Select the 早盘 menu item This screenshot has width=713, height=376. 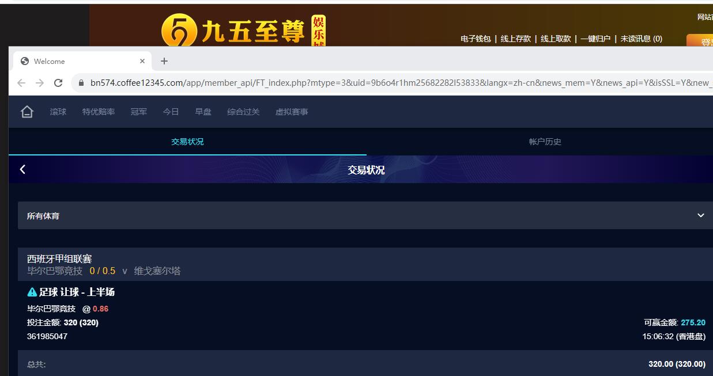(203, 112)
